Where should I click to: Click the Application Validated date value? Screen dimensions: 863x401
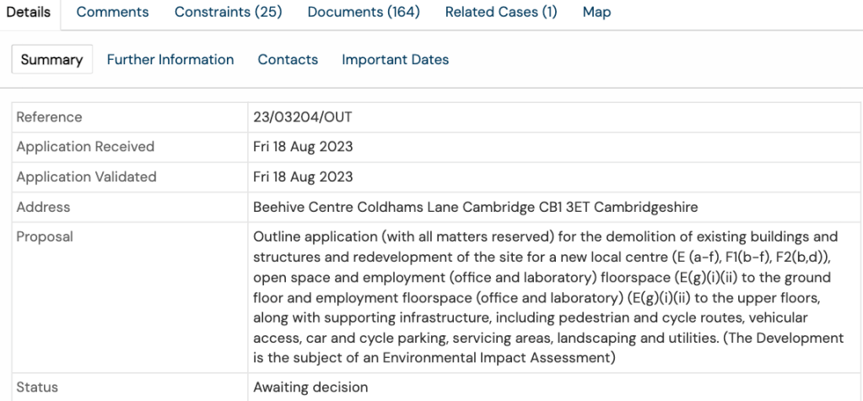(x=303, y=177)
